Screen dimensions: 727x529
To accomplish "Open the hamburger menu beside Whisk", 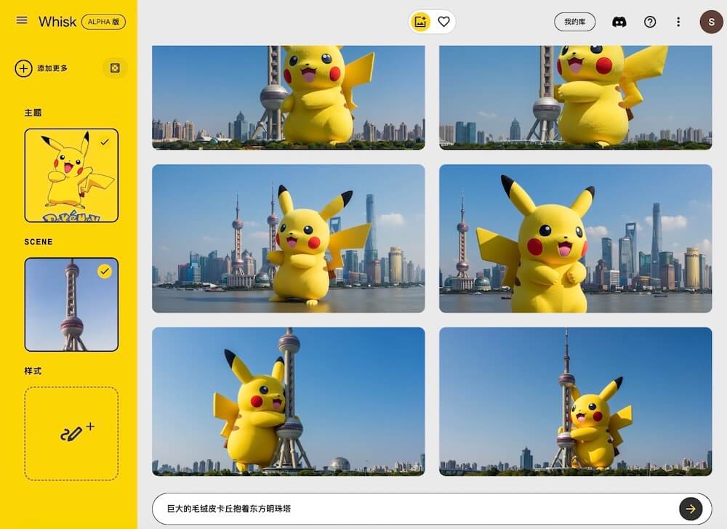I will [x=22, y=20].
